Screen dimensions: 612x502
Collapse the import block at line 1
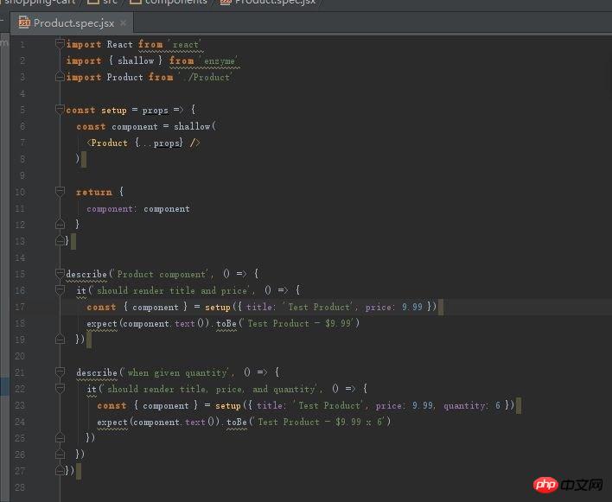[x=60, y=43]
